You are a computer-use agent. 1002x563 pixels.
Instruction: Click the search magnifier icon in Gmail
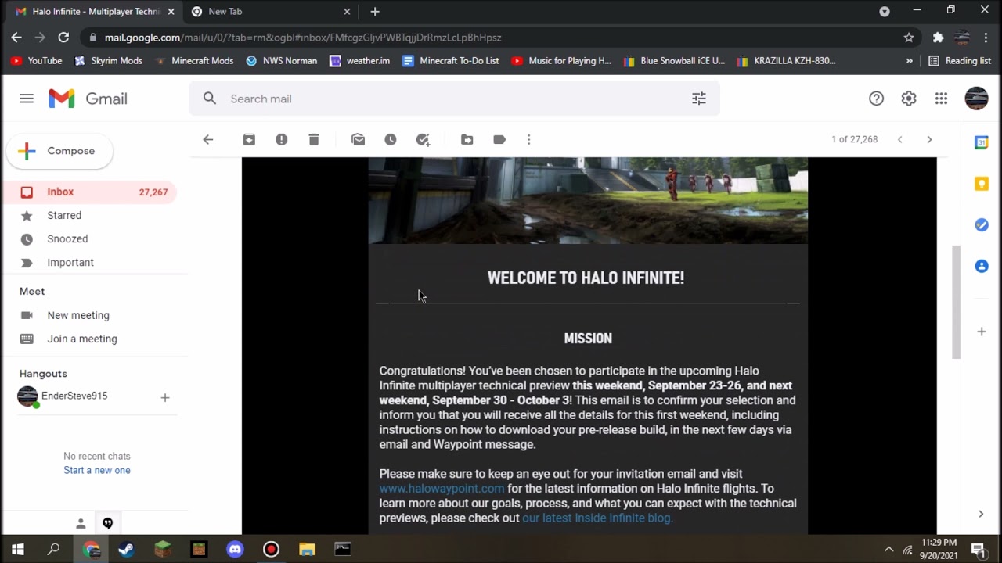coord(209,99)
